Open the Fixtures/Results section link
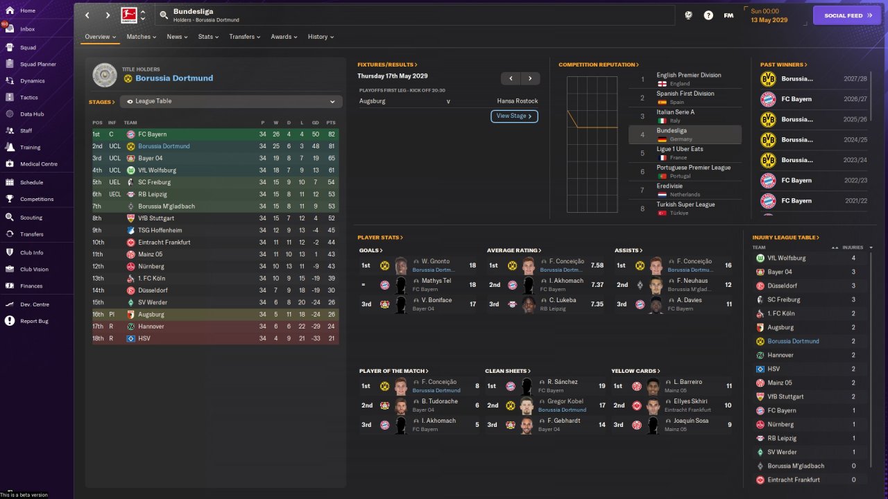The width and height of the screenshot is (888, 499). click(x=387, y=64)
